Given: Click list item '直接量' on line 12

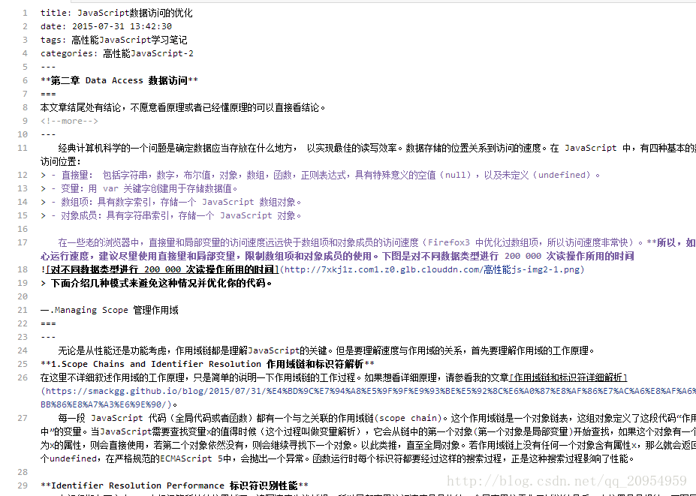Looking at the screenshot, I should coord(74,175).
